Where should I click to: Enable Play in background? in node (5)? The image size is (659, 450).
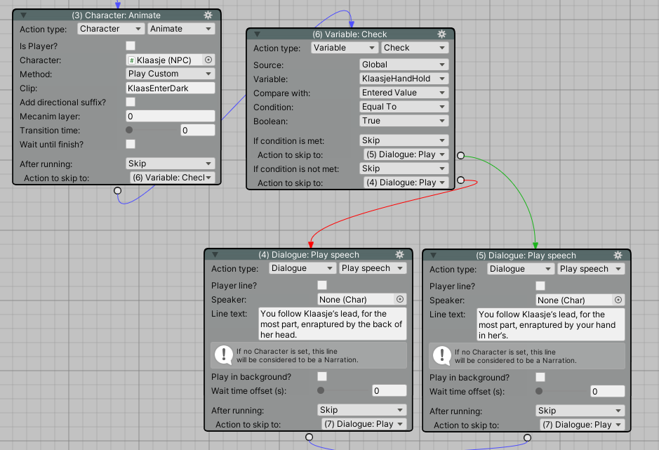click(x=540, y=377)
